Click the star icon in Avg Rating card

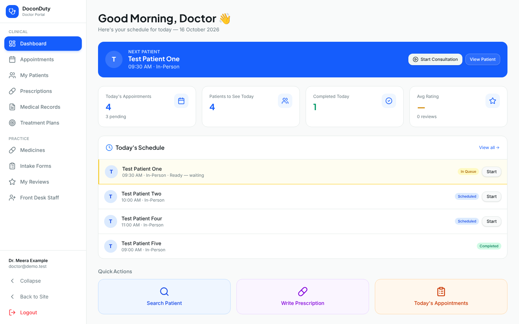click(493, 101)
